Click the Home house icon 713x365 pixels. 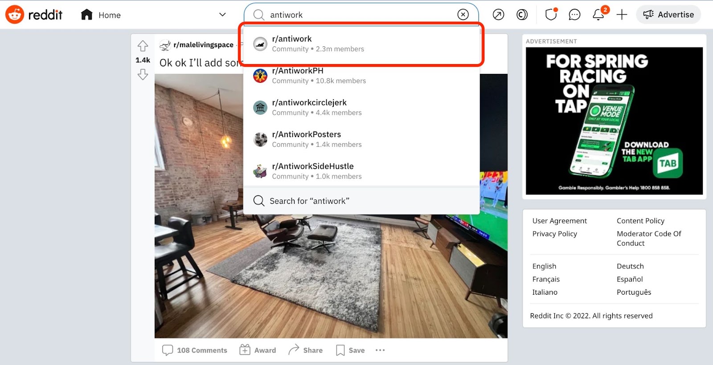tap(87, 15)
